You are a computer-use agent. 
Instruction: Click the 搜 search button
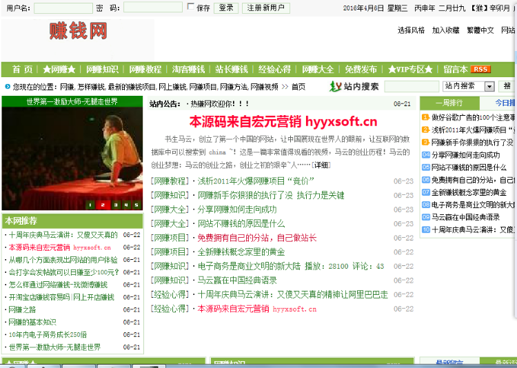coord(507,86)
